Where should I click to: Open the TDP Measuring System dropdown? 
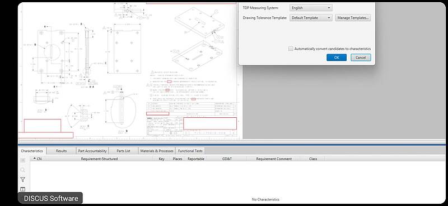coord(311,8)
